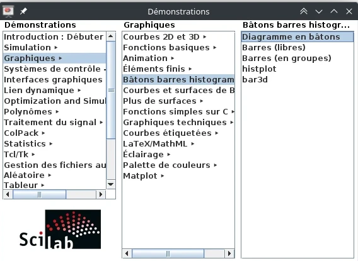
Task: Close the Démonstrations window
Action: 349,11
